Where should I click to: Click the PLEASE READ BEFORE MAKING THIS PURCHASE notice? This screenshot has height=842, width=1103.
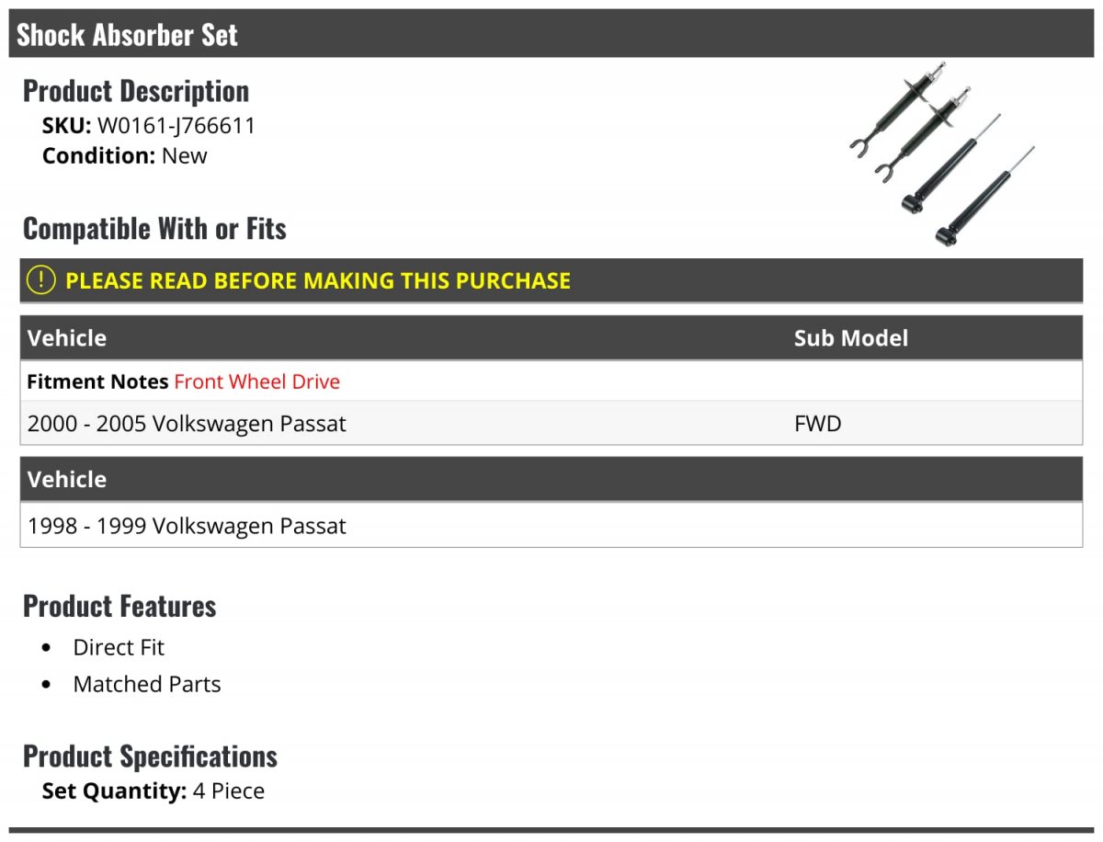coord(318,280)
